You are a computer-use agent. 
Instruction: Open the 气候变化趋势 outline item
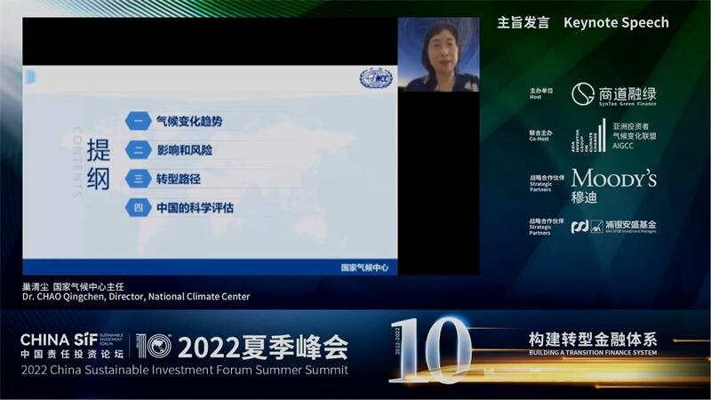pyautogui.click(x=189, y=121)
